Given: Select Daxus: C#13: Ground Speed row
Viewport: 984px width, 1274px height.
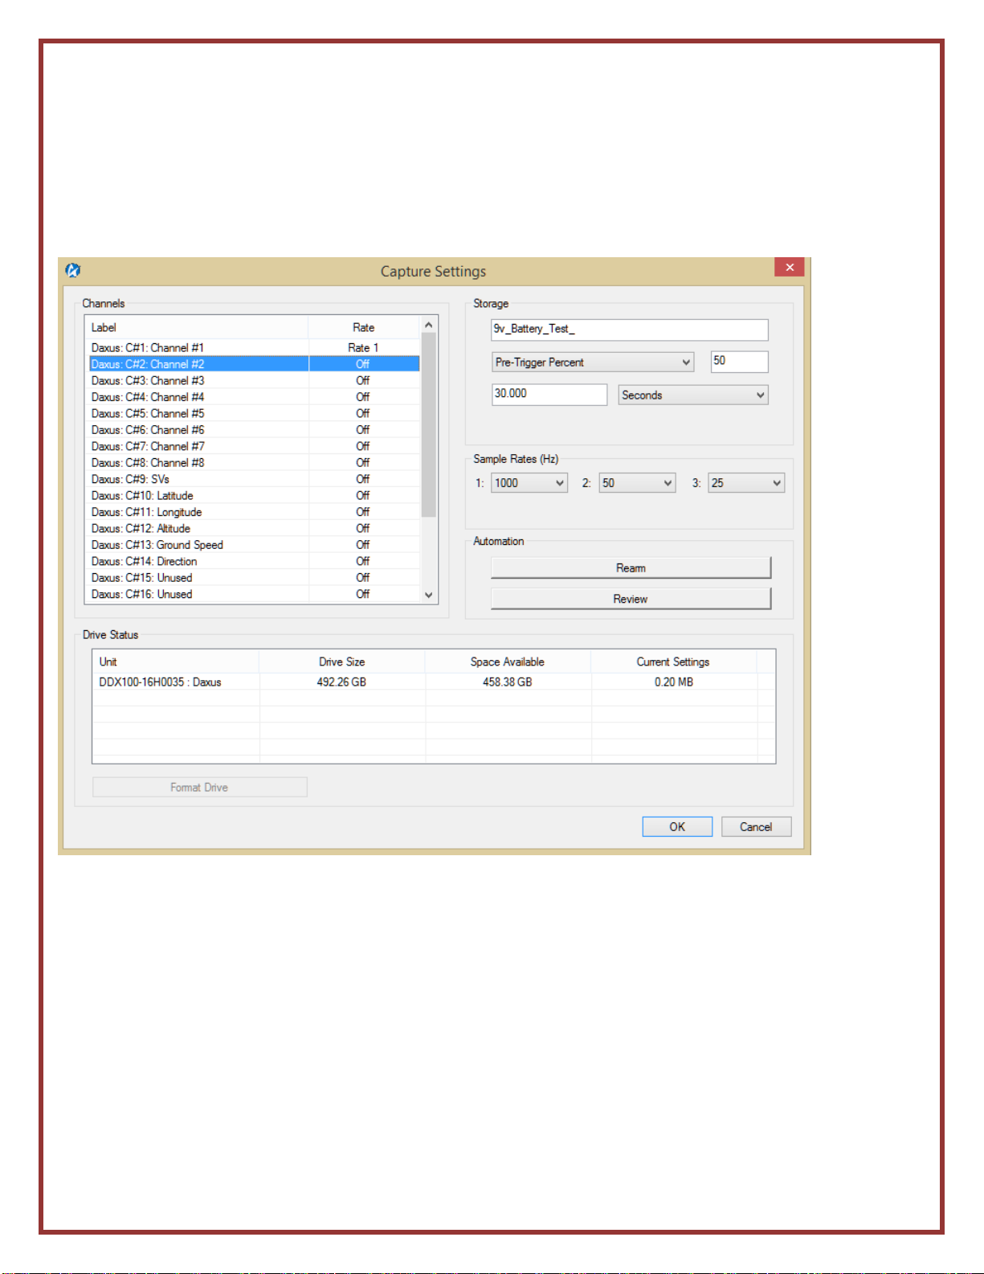Looking at the screenshot, I should tap(254, 545).
